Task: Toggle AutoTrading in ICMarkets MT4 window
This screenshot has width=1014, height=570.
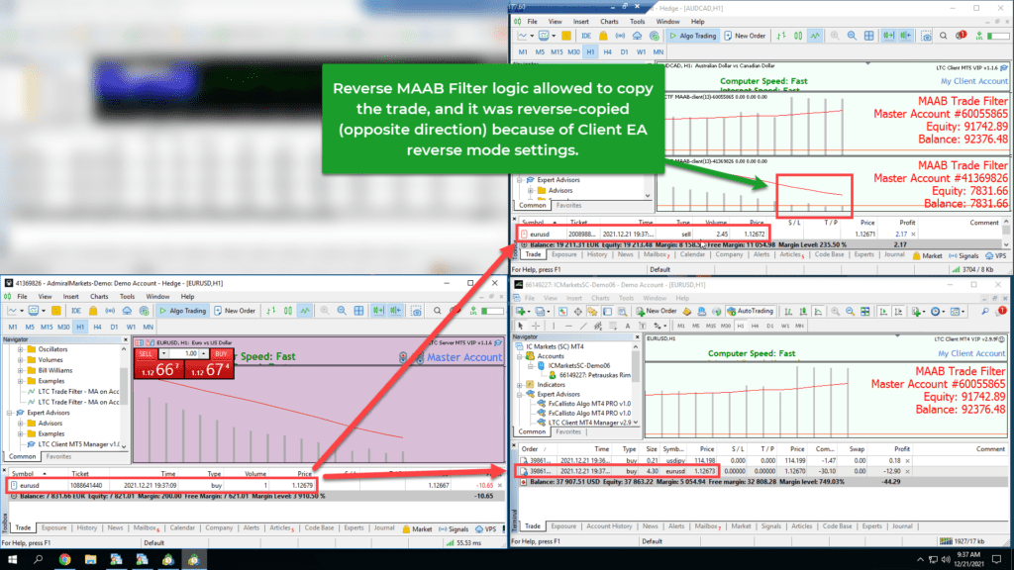Action: [x=751, y=311]
